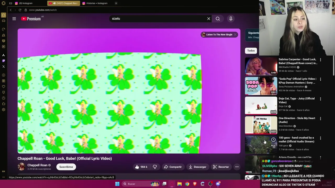This screenshot has width=335, height=188.
Task: Open options menu for Doja Cat Juicy video
Action: point(320,99)
